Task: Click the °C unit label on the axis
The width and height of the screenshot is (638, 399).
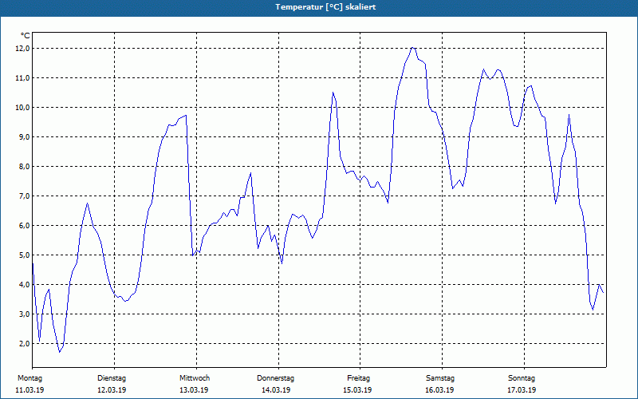Action: click(x=26, y=36)
